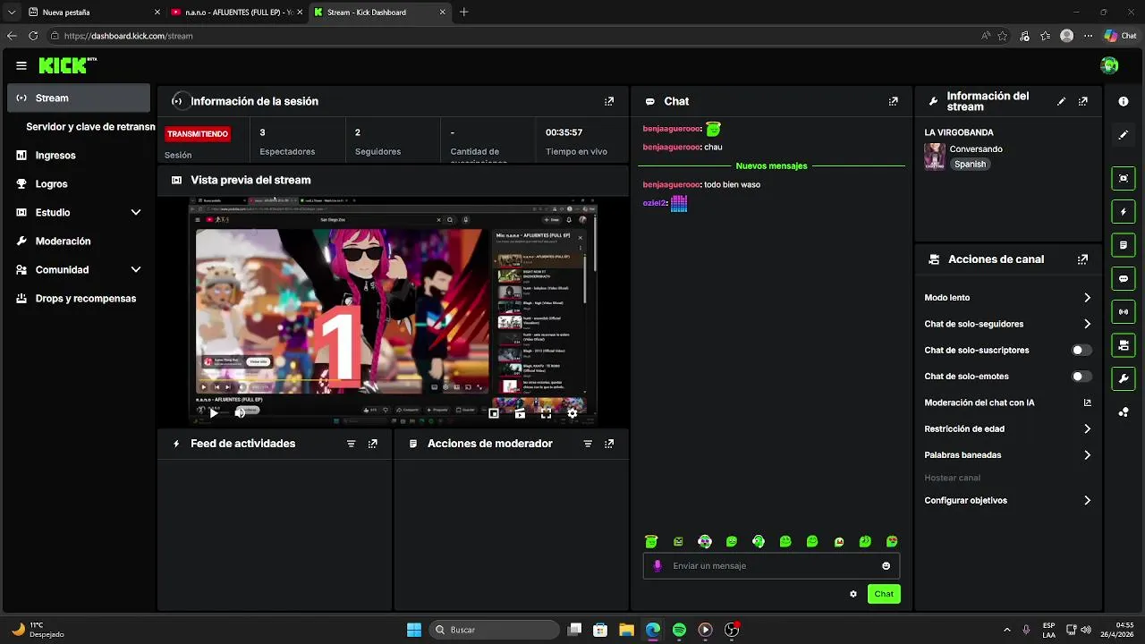Click the purple microphone icon in the message box

click(657, 565)
